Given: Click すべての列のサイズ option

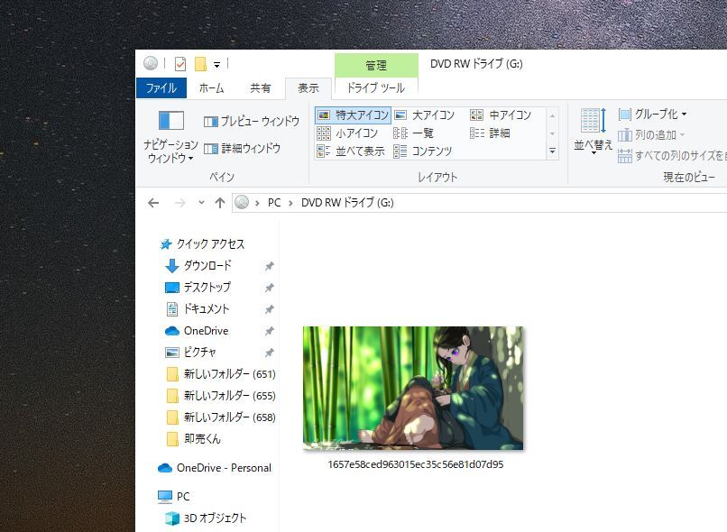Looking at the screenshot, I should pyautogui.click(x=672, y=156).
